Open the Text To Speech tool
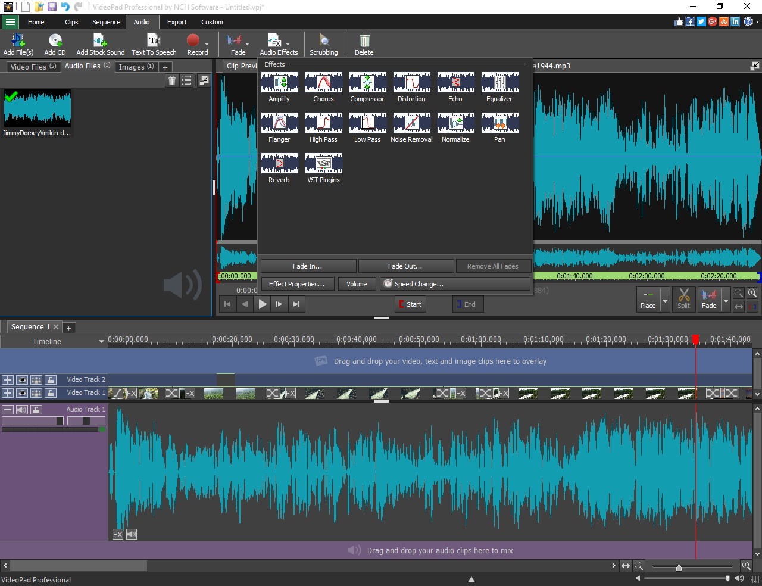The image size is (762, 586). point(154,43)
